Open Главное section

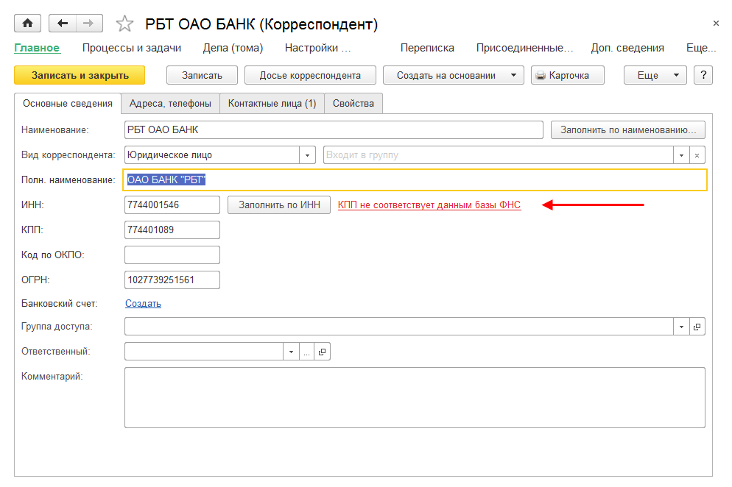point(37,48)
